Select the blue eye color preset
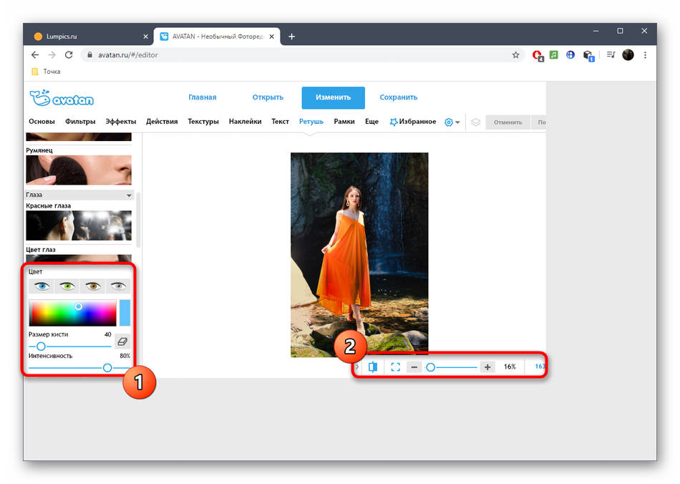The width and height of the screenshot is (680, 484). [x=42, y=286]
